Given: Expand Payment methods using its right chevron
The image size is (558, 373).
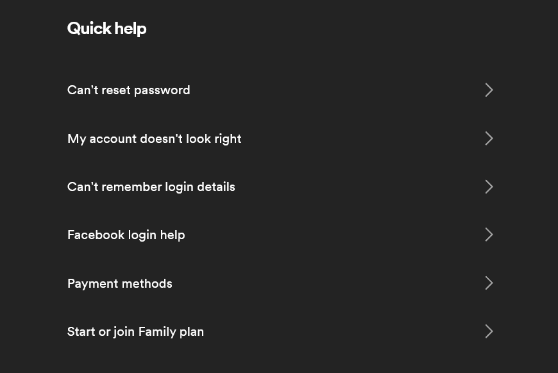Looking at the screenshot, I should (x=489, y=283).
